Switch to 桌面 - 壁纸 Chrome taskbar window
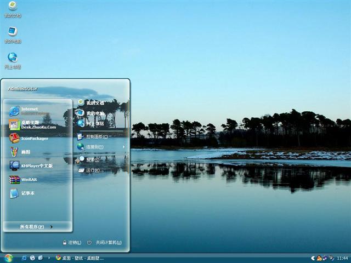 click(80, 258)
